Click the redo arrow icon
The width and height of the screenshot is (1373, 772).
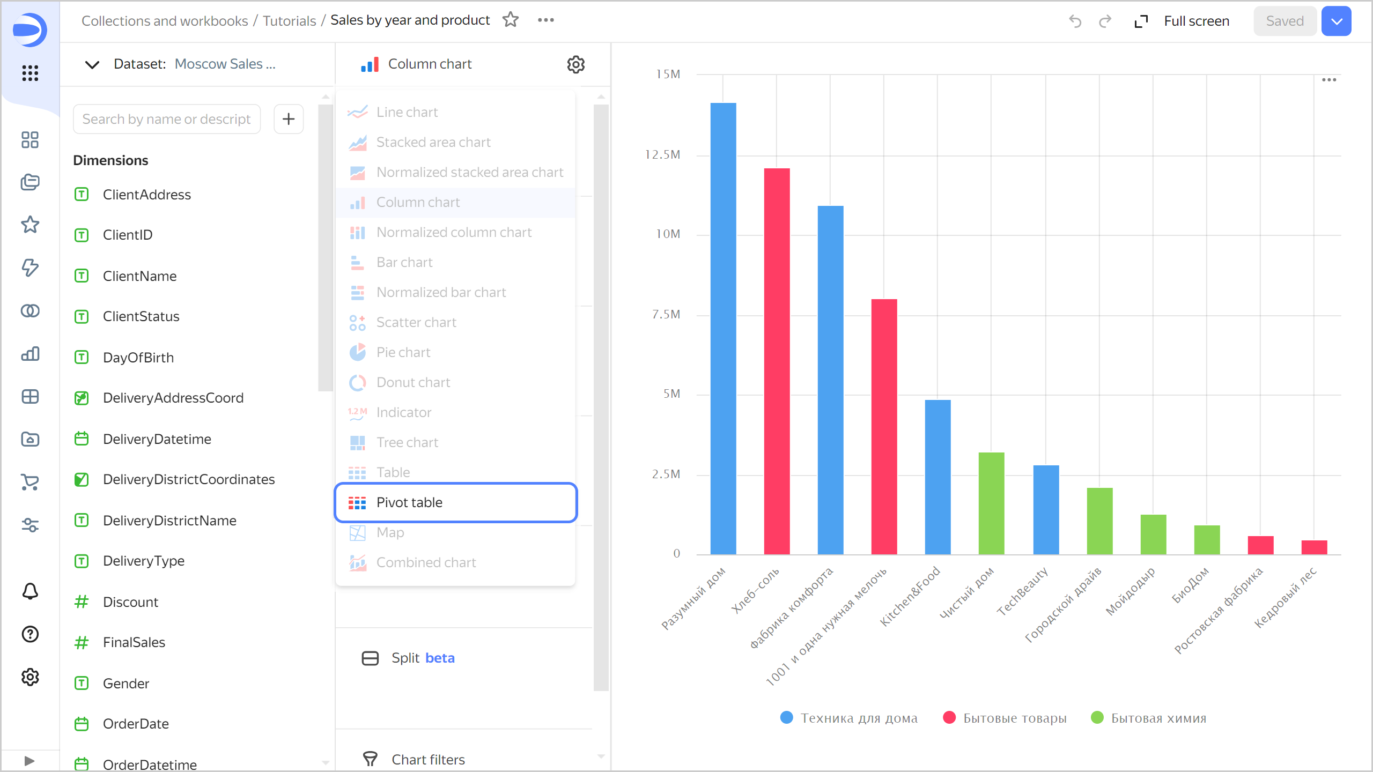coord(1105,21)
